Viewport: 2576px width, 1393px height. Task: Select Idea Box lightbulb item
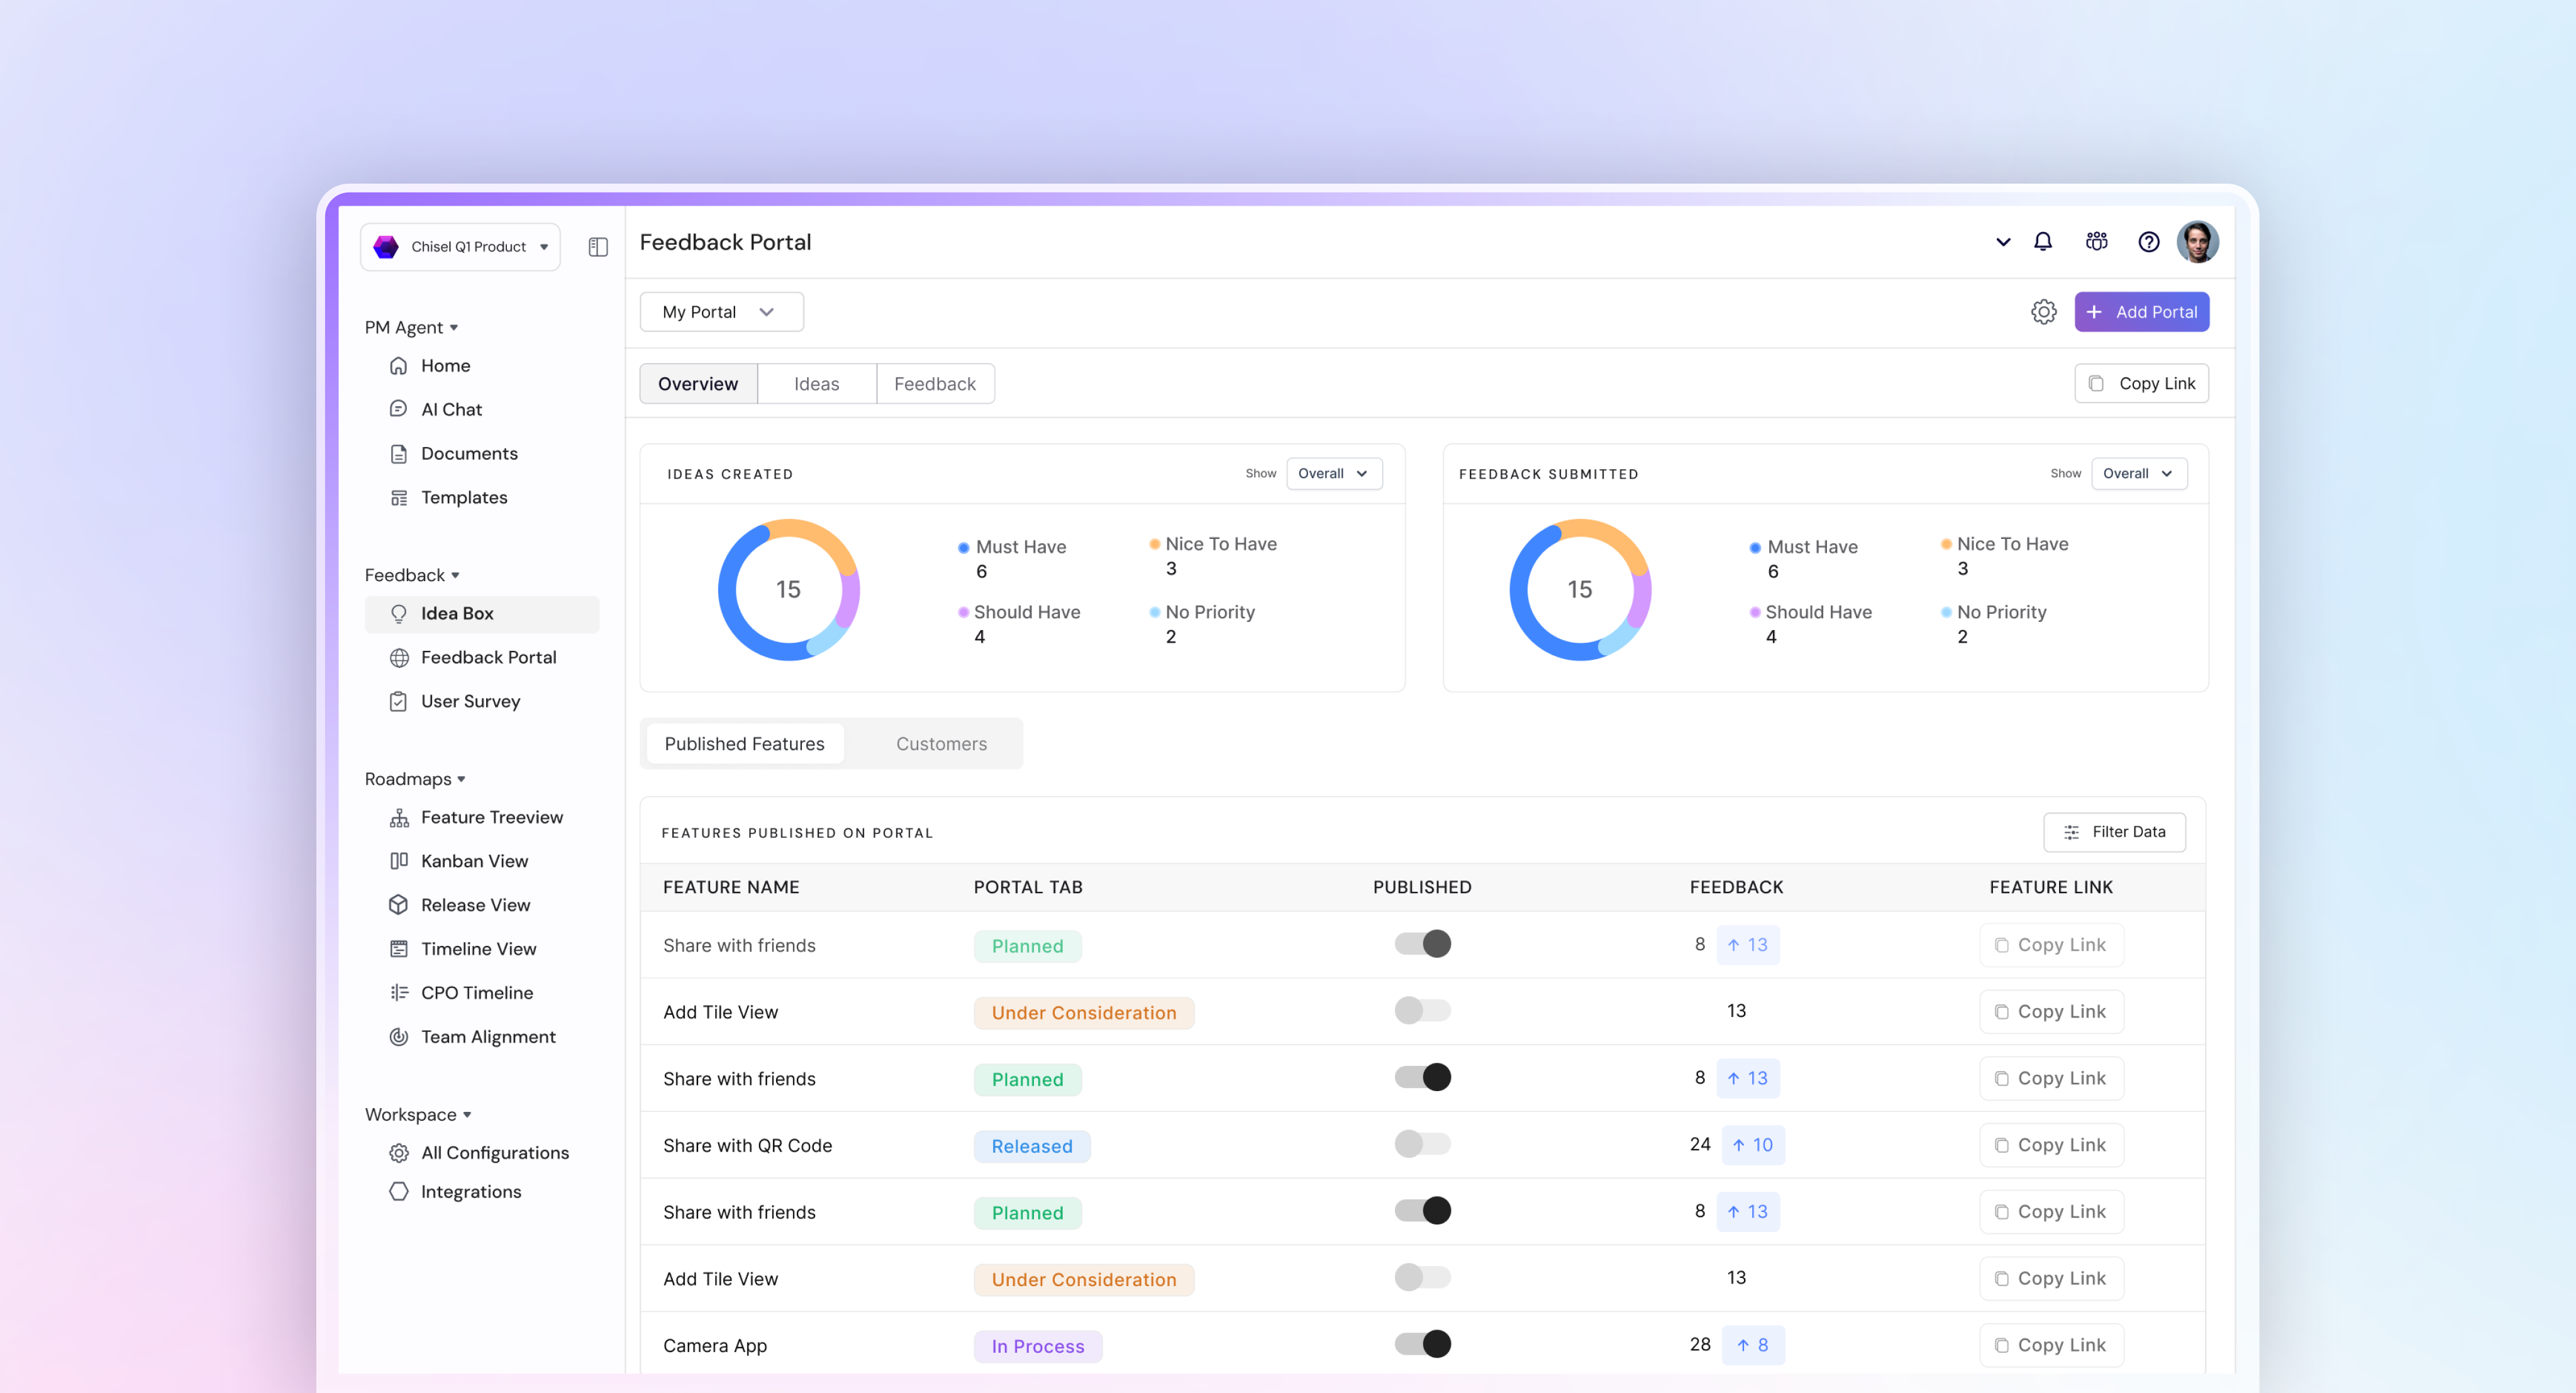481,613
